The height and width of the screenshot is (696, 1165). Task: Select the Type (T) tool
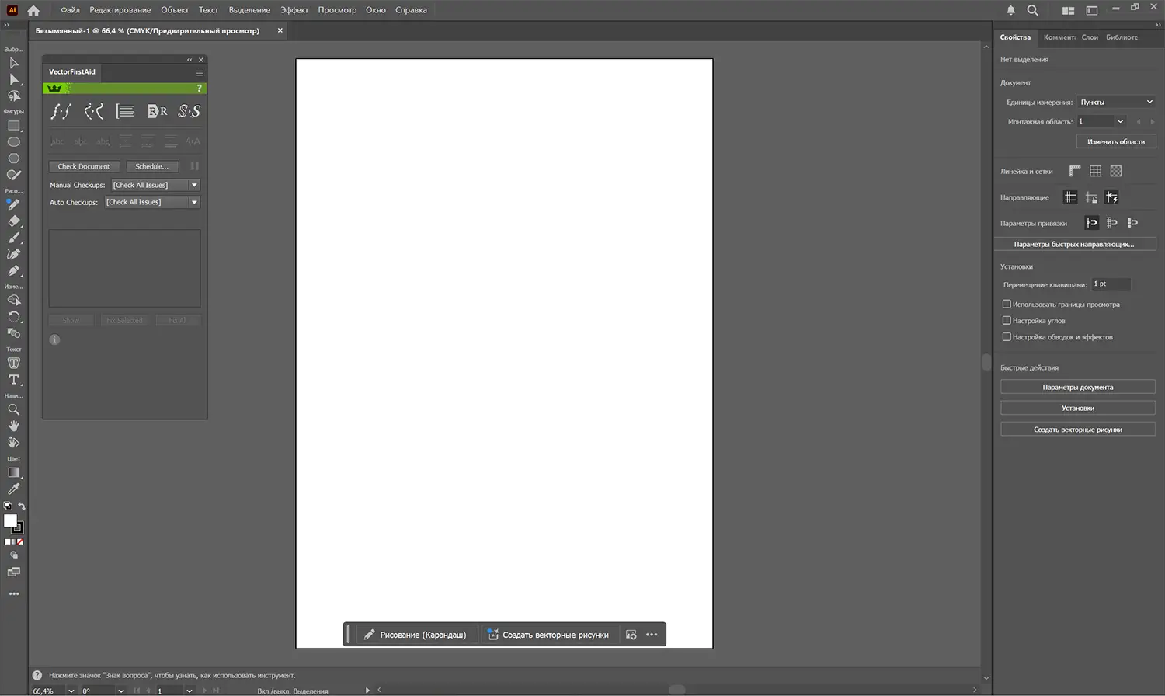(x=13, y=380)
